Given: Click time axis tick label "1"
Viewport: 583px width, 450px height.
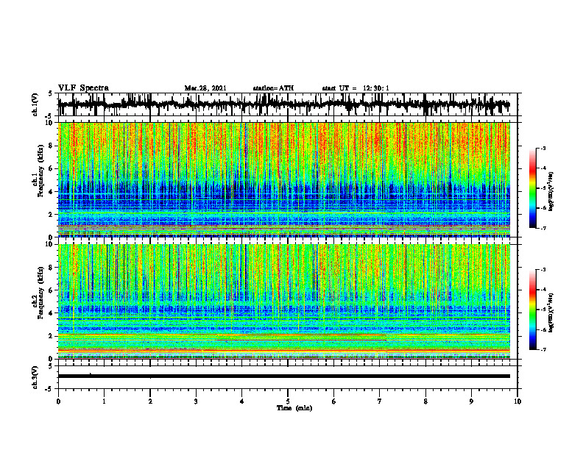Looking at the screenshot, I should coord(104,401).
